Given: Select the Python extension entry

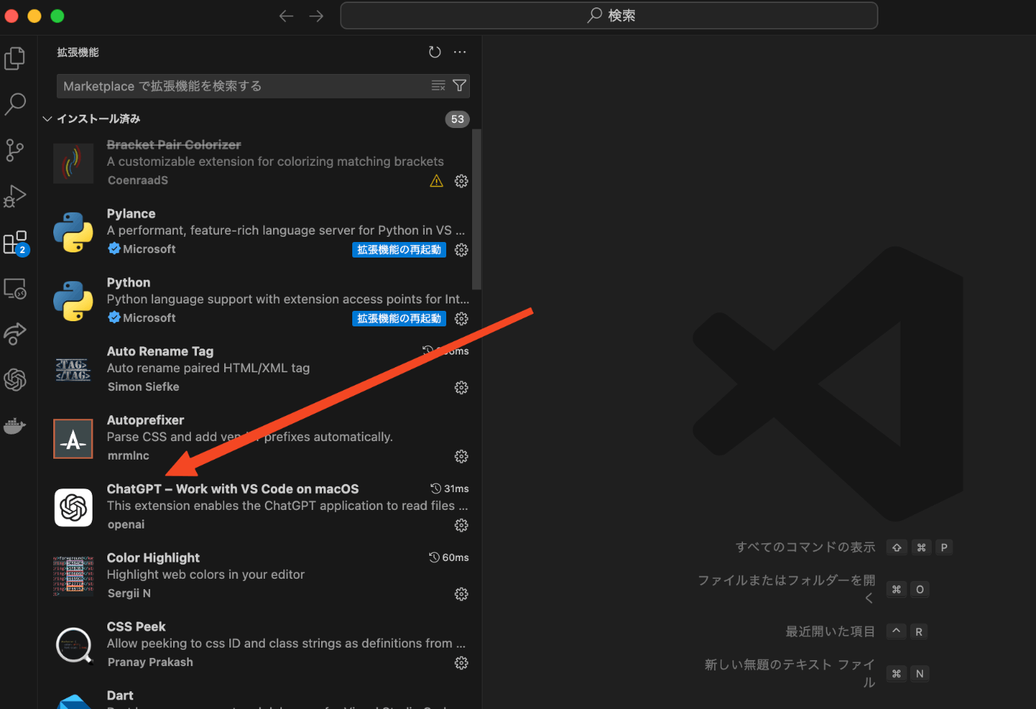Looking at the screenshot, I should [x=255, y=300].
